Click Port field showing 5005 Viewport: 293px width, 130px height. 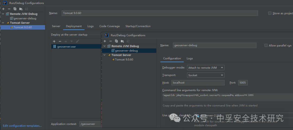(243, 83)
